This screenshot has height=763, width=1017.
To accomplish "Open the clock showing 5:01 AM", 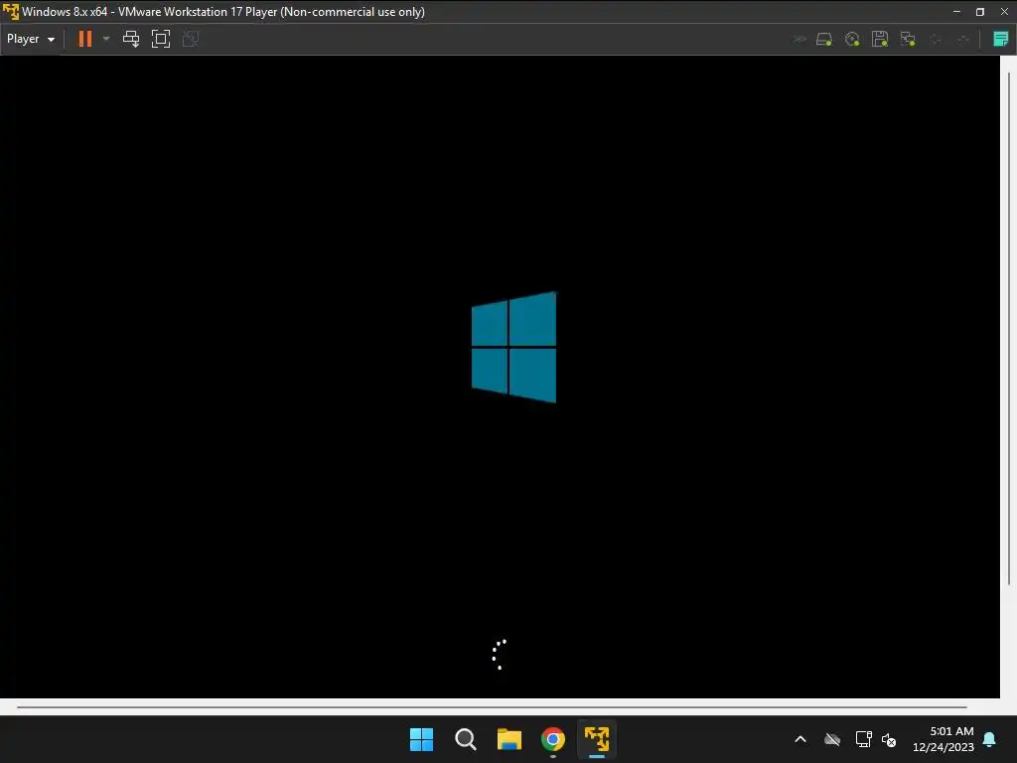I will [x=944, y=739].
